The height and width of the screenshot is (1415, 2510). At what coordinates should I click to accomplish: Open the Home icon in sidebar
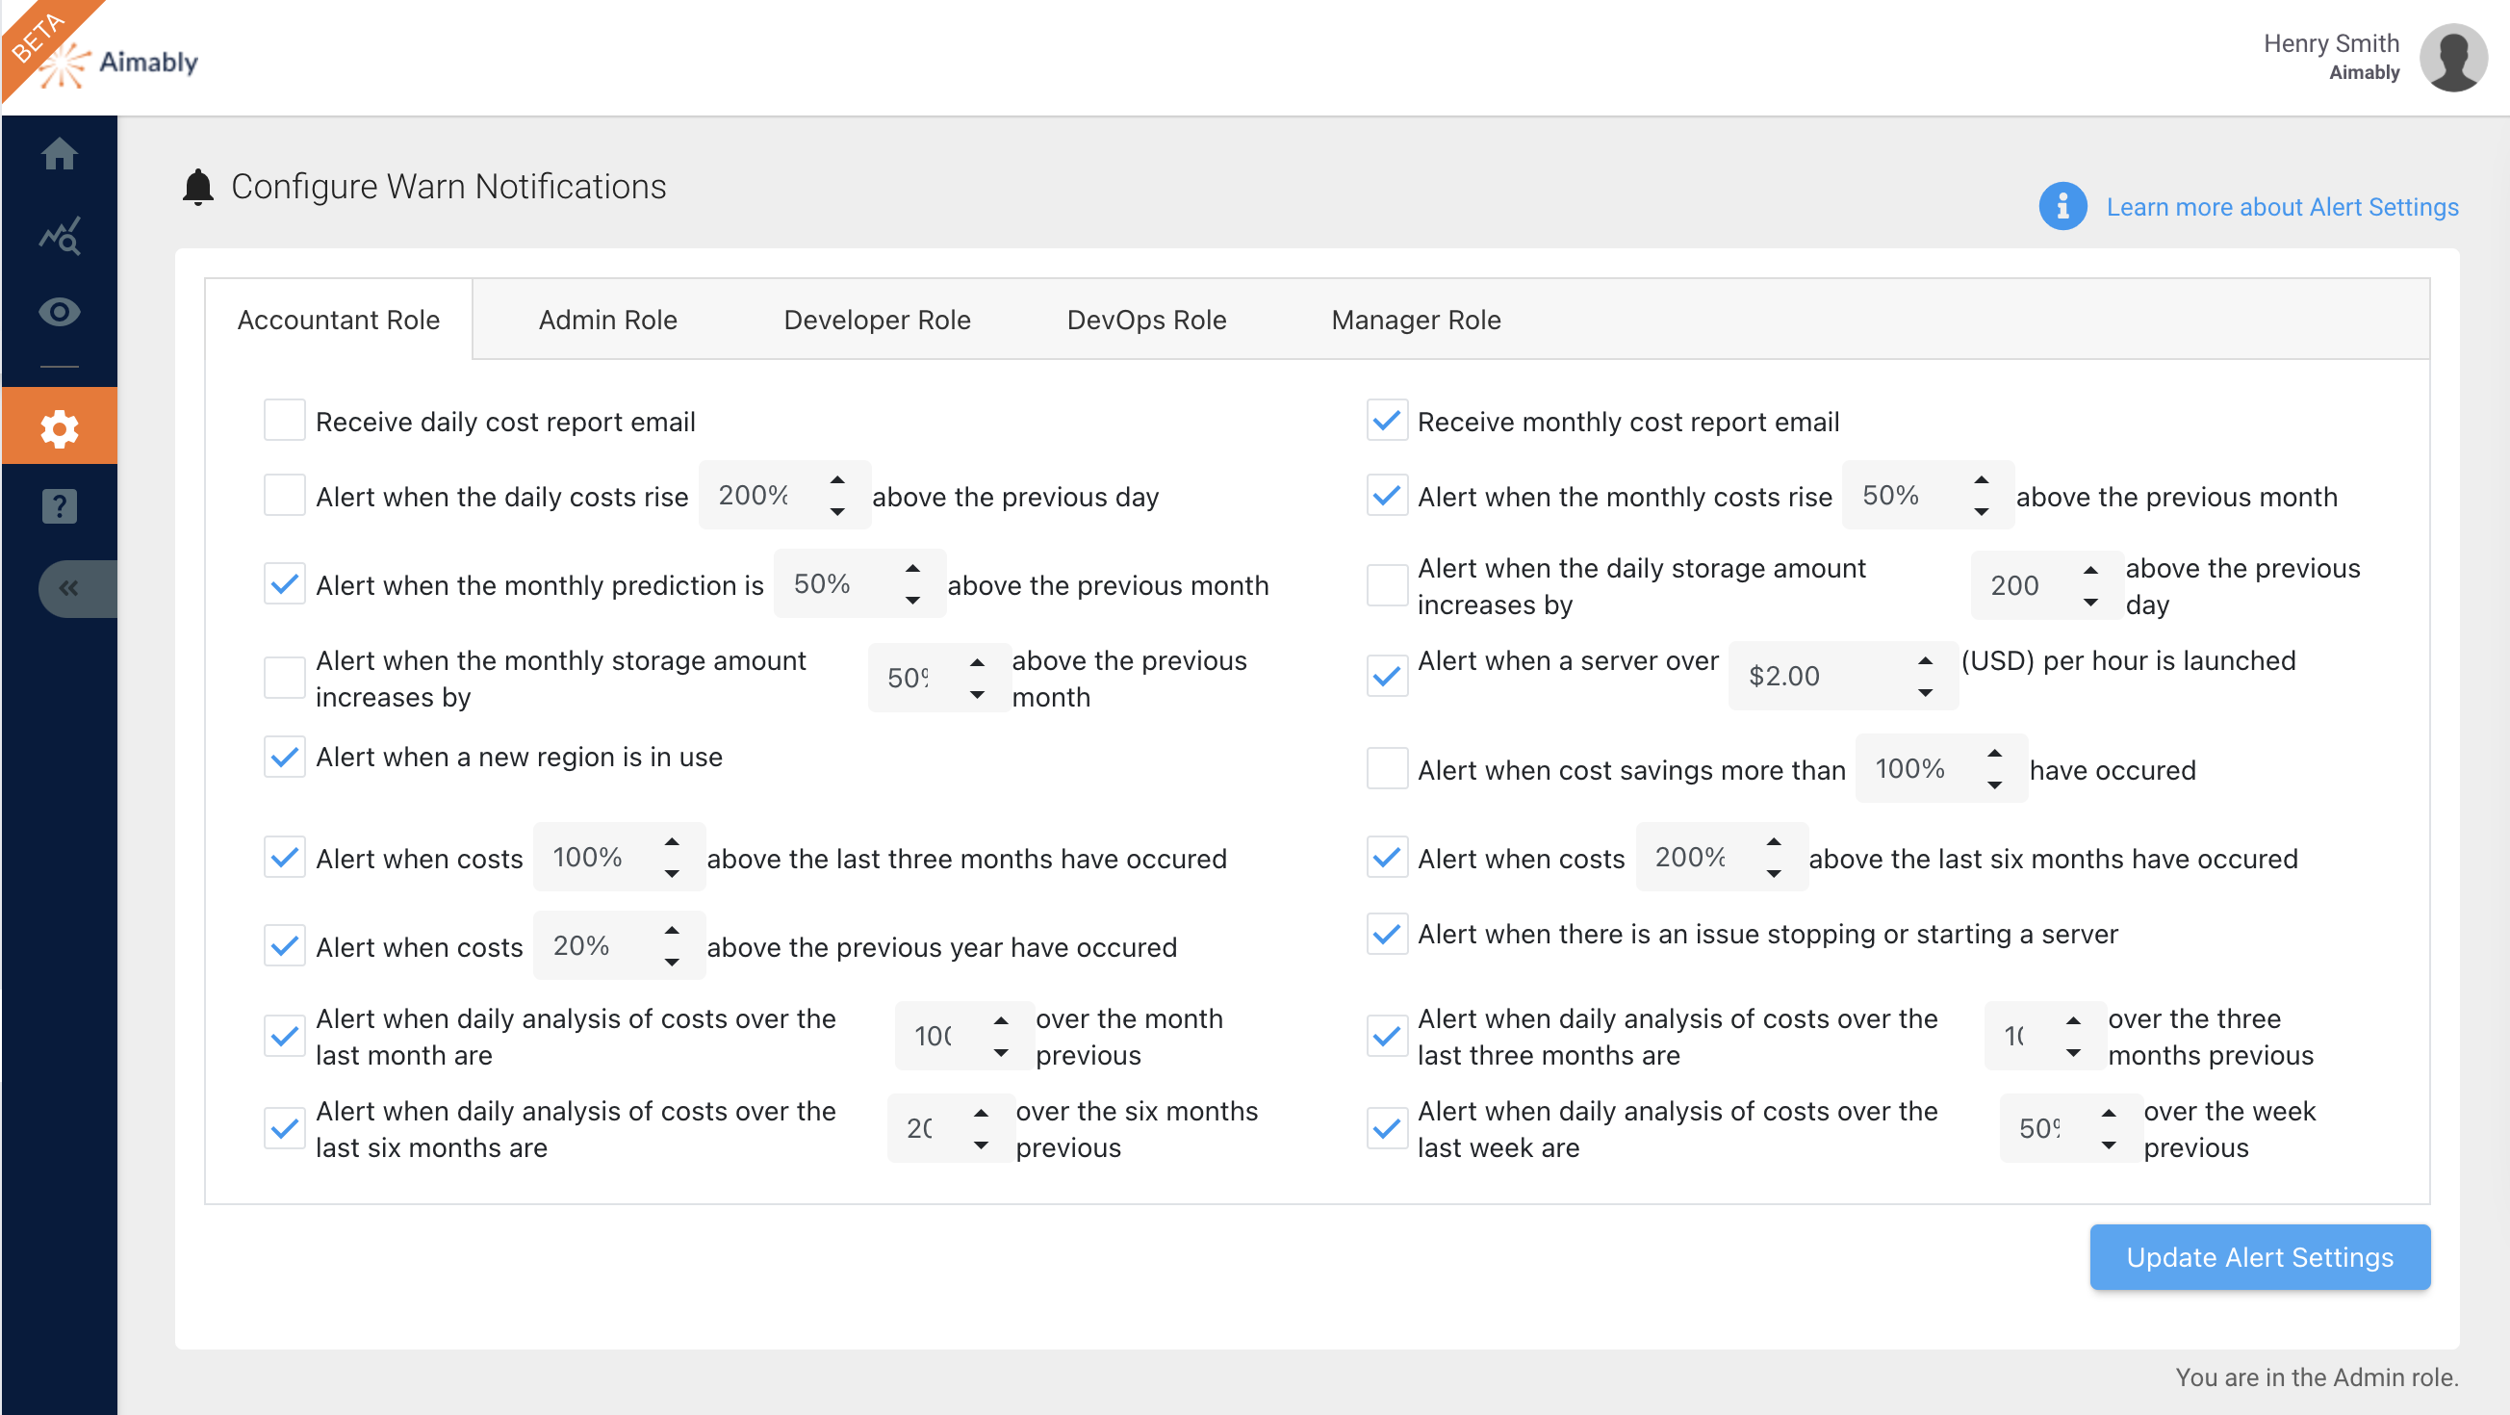point(60,154)
